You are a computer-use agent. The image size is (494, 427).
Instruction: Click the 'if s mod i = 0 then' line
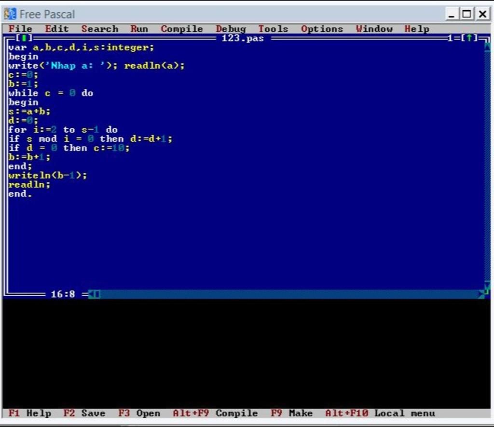click(66, 138)
